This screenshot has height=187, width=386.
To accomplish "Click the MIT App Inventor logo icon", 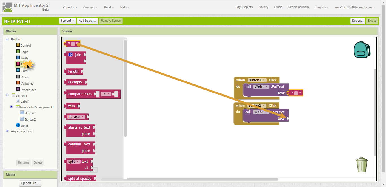I will (x=7, y=7).
